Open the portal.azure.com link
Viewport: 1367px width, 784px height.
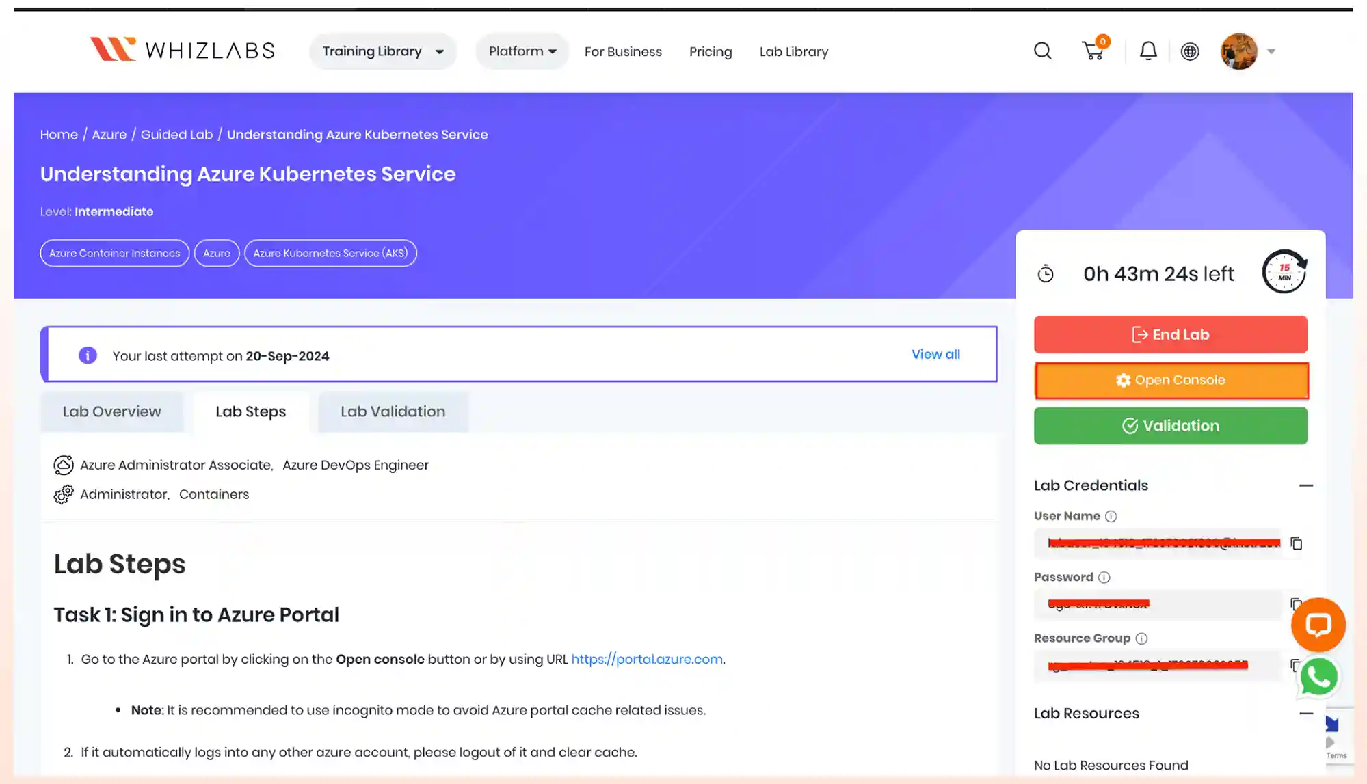click(647, 659)
